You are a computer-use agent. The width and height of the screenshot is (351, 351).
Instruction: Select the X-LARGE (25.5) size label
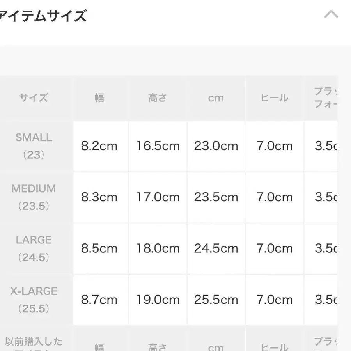tap(34, 300)
